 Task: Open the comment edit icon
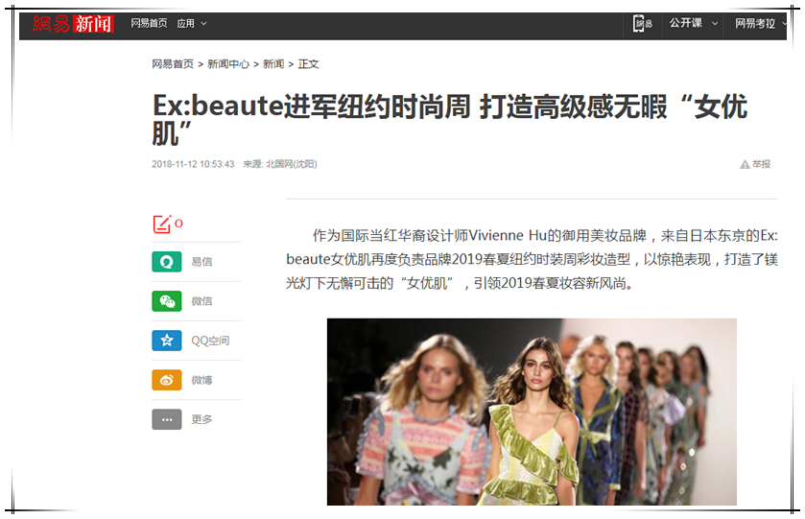pyautogui.click(x=162, y=224)
